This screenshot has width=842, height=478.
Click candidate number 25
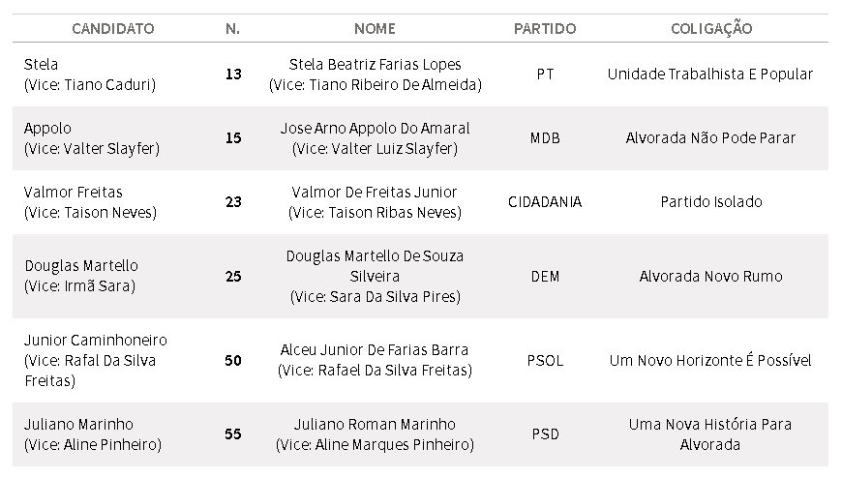233,277
